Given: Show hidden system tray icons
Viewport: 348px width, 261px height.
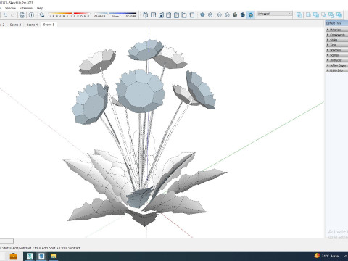Looking at the screenshot, I should [346, 256].
